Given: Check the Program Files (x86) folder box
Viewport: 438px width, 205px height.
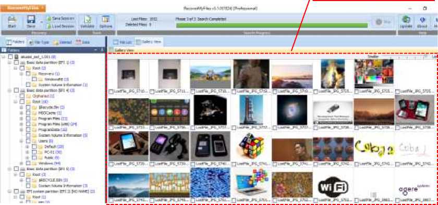Looking at the screenshot, I should point(28,124).
